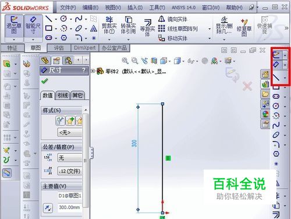
Task: Confirm dimension with green checkmark
Action: tap(45, 81)
